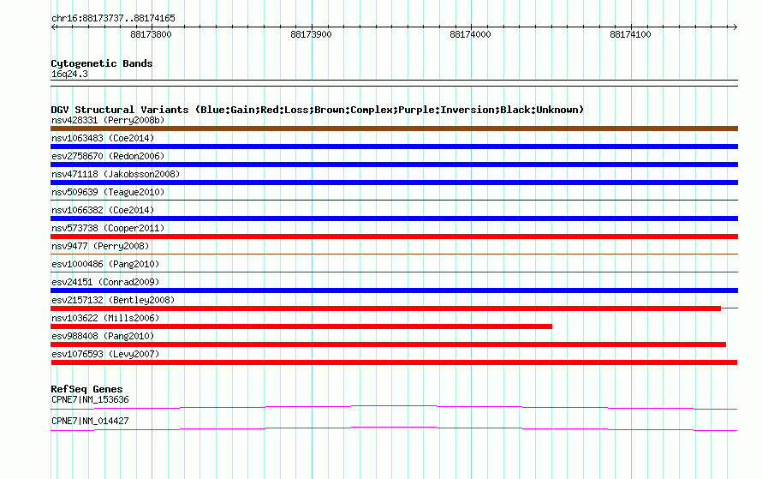
Task: Click the 88174100 ruler position label
Action: tap(630, 34)
